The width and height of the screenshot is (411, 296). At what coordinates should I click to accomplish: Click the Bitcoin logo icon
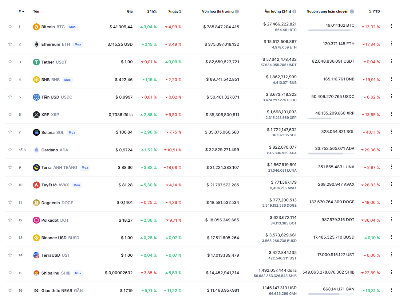point(36,27)
